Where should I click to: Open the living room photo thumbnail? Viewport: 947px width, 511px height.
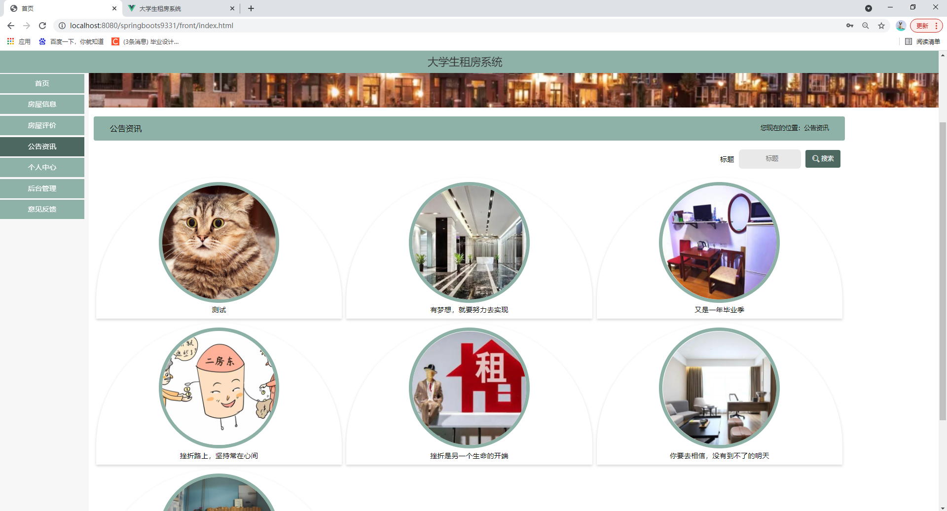[x=719, y=388]
